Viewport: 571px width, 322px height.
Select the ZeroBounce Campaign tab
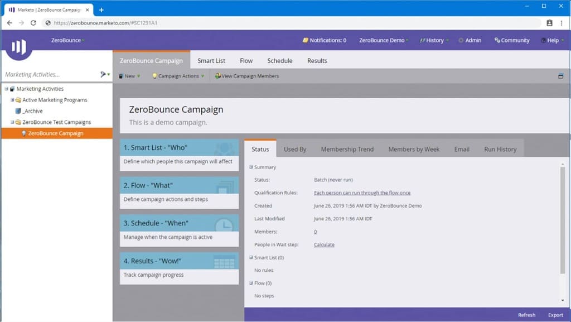[151, 60]
